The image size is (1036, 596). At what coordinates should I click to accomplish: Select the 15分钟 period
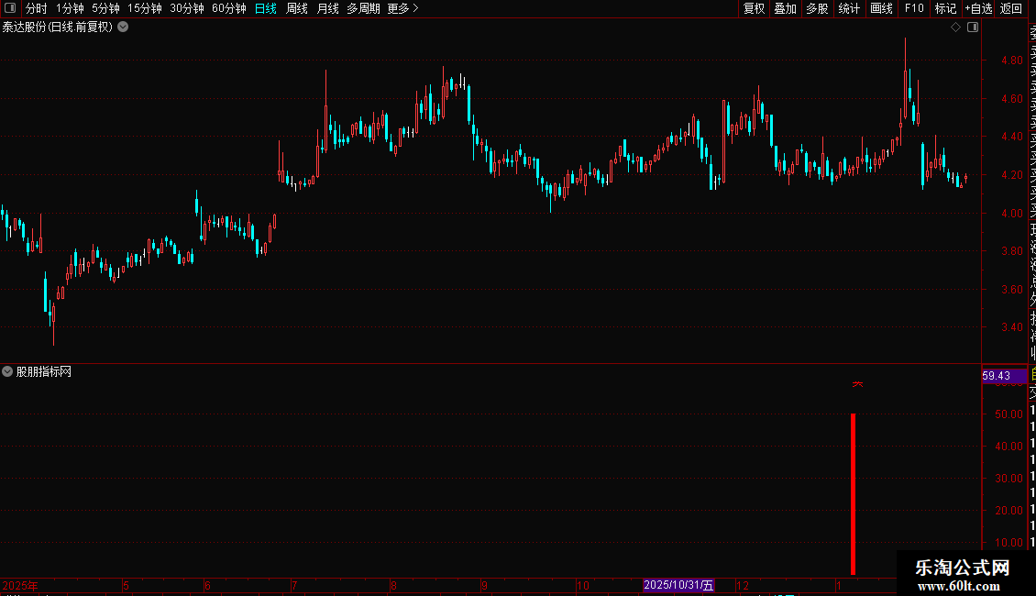(145, 8)
